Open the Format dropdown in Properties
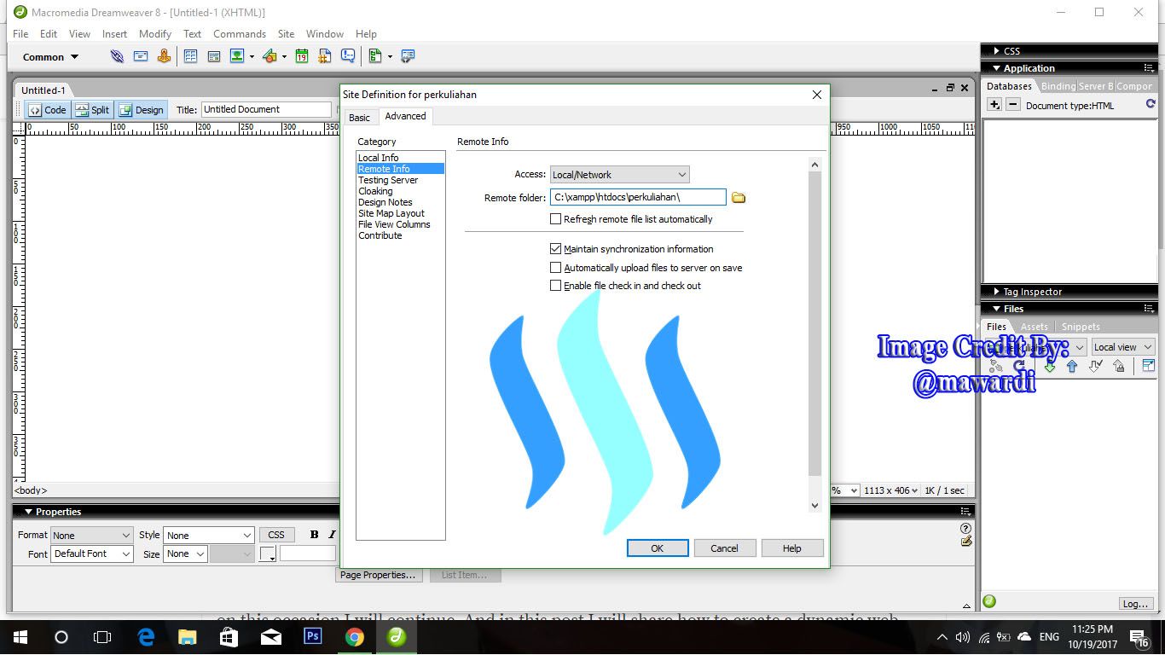The height and width of the screenshot is (655, 1165). point(92,536)
